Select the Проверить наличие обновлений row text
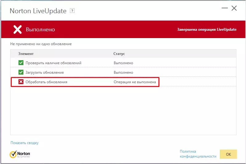 click(x=54, y=63)
